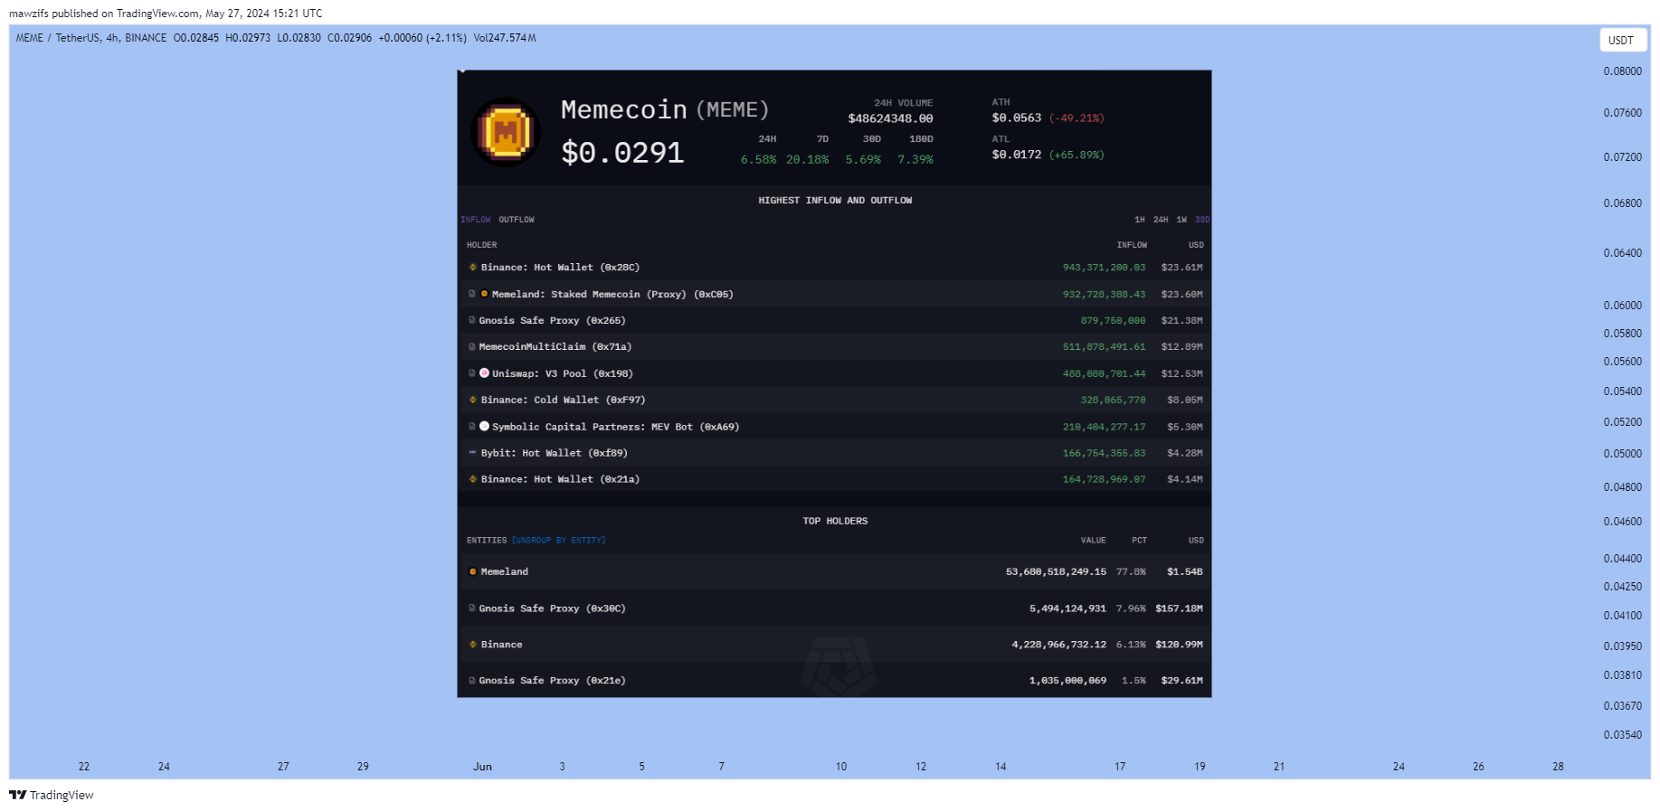This screenshot has width=1660, height=811.
Task: Open Binance: Hot Wallet (0x28C) holder
Action: [x=560, y=268]
